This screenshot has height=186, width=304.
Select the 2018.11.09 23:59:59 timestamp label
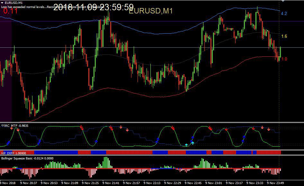94,8
